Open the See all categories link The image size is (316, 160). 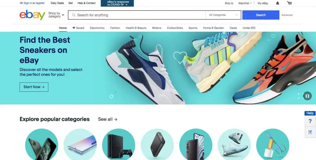tap(108, 119)
